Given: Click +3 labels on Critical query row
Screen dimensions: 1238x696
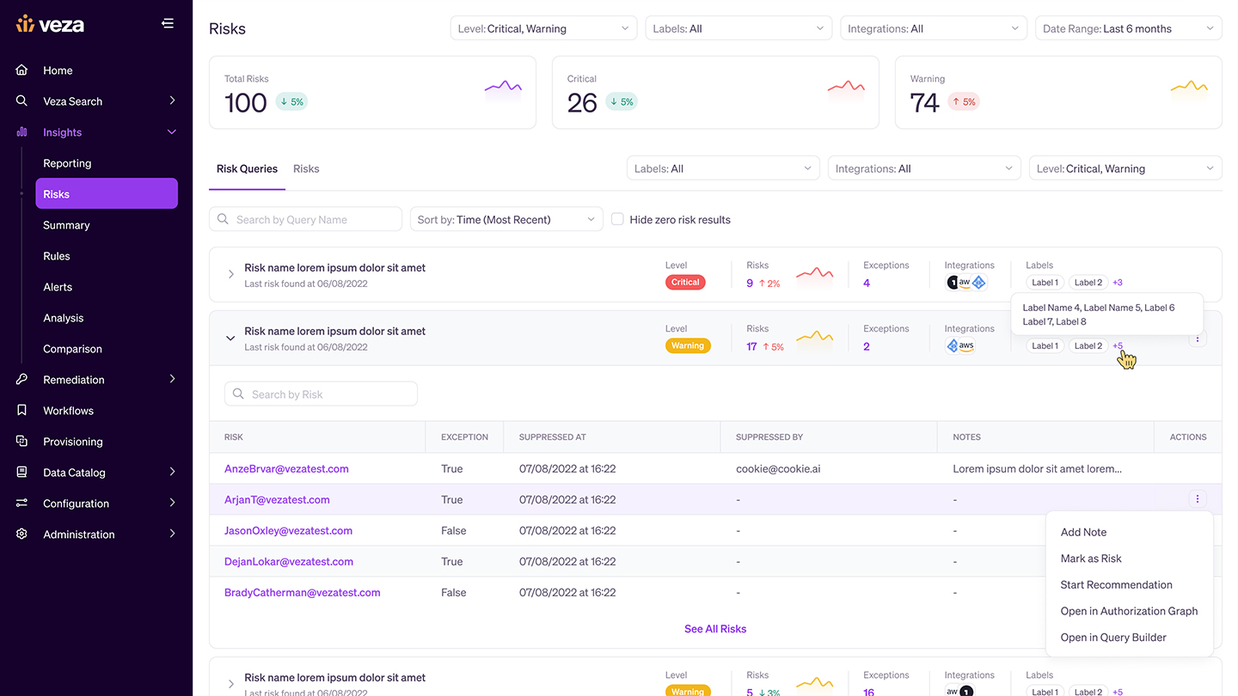Looking at the screenshot, I should (1118, 282).
